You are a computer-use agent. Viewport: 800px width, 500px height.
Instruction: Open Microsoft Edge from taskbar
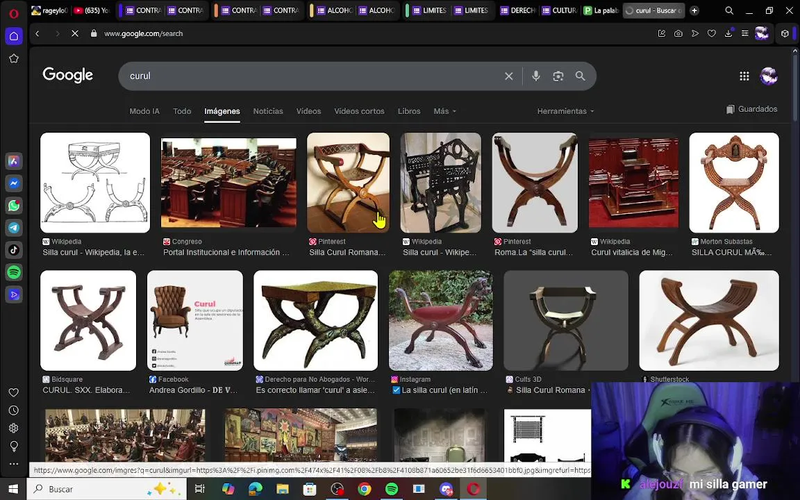255,490
